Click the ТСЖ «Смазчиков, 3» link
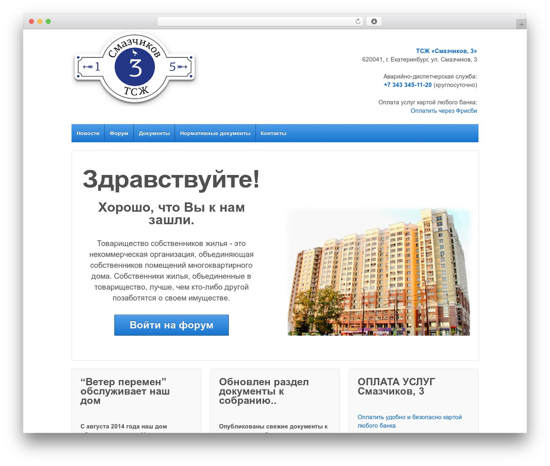 (x=446, y=51)
